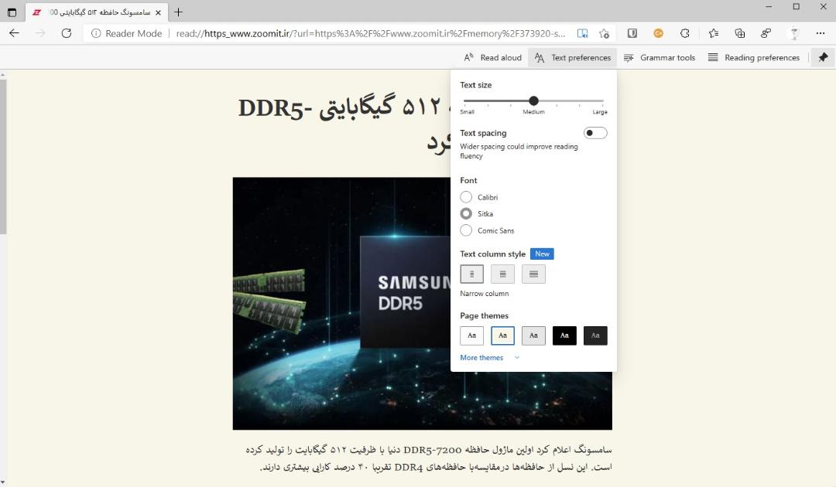Screen dimensions: 836x487
Task: Click the Reader Mode label in address bar
Action: [x=133, y=33]
